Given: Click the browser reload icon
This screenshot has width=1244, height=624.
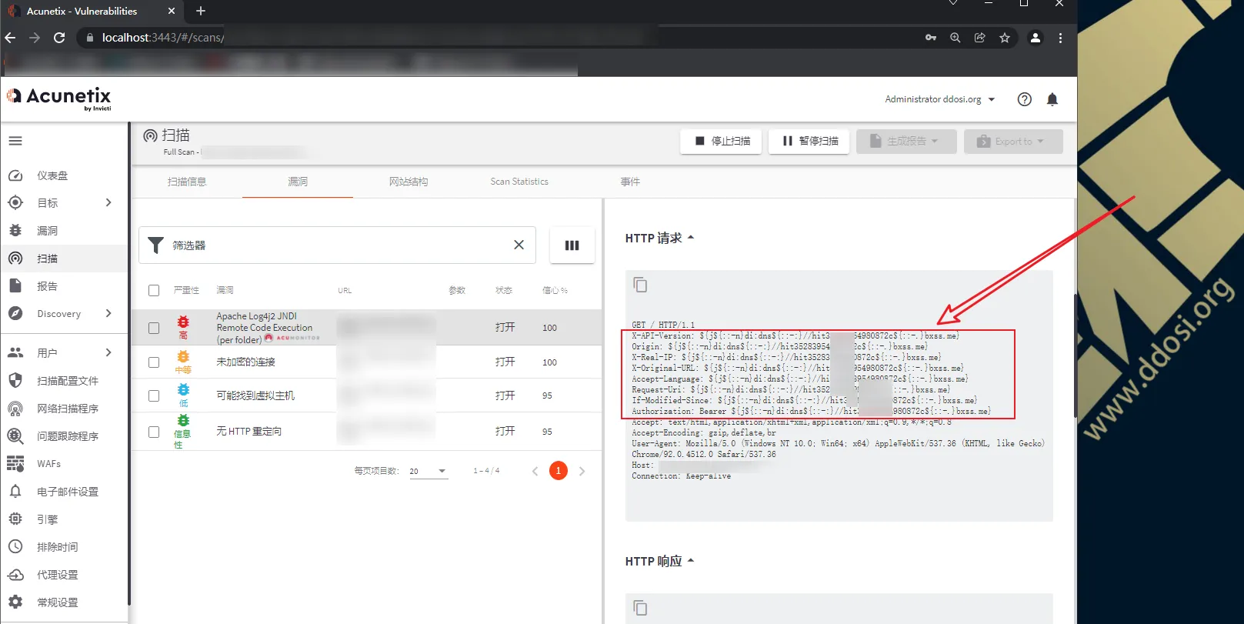Looking at the screenshot, I should point(59,38).
